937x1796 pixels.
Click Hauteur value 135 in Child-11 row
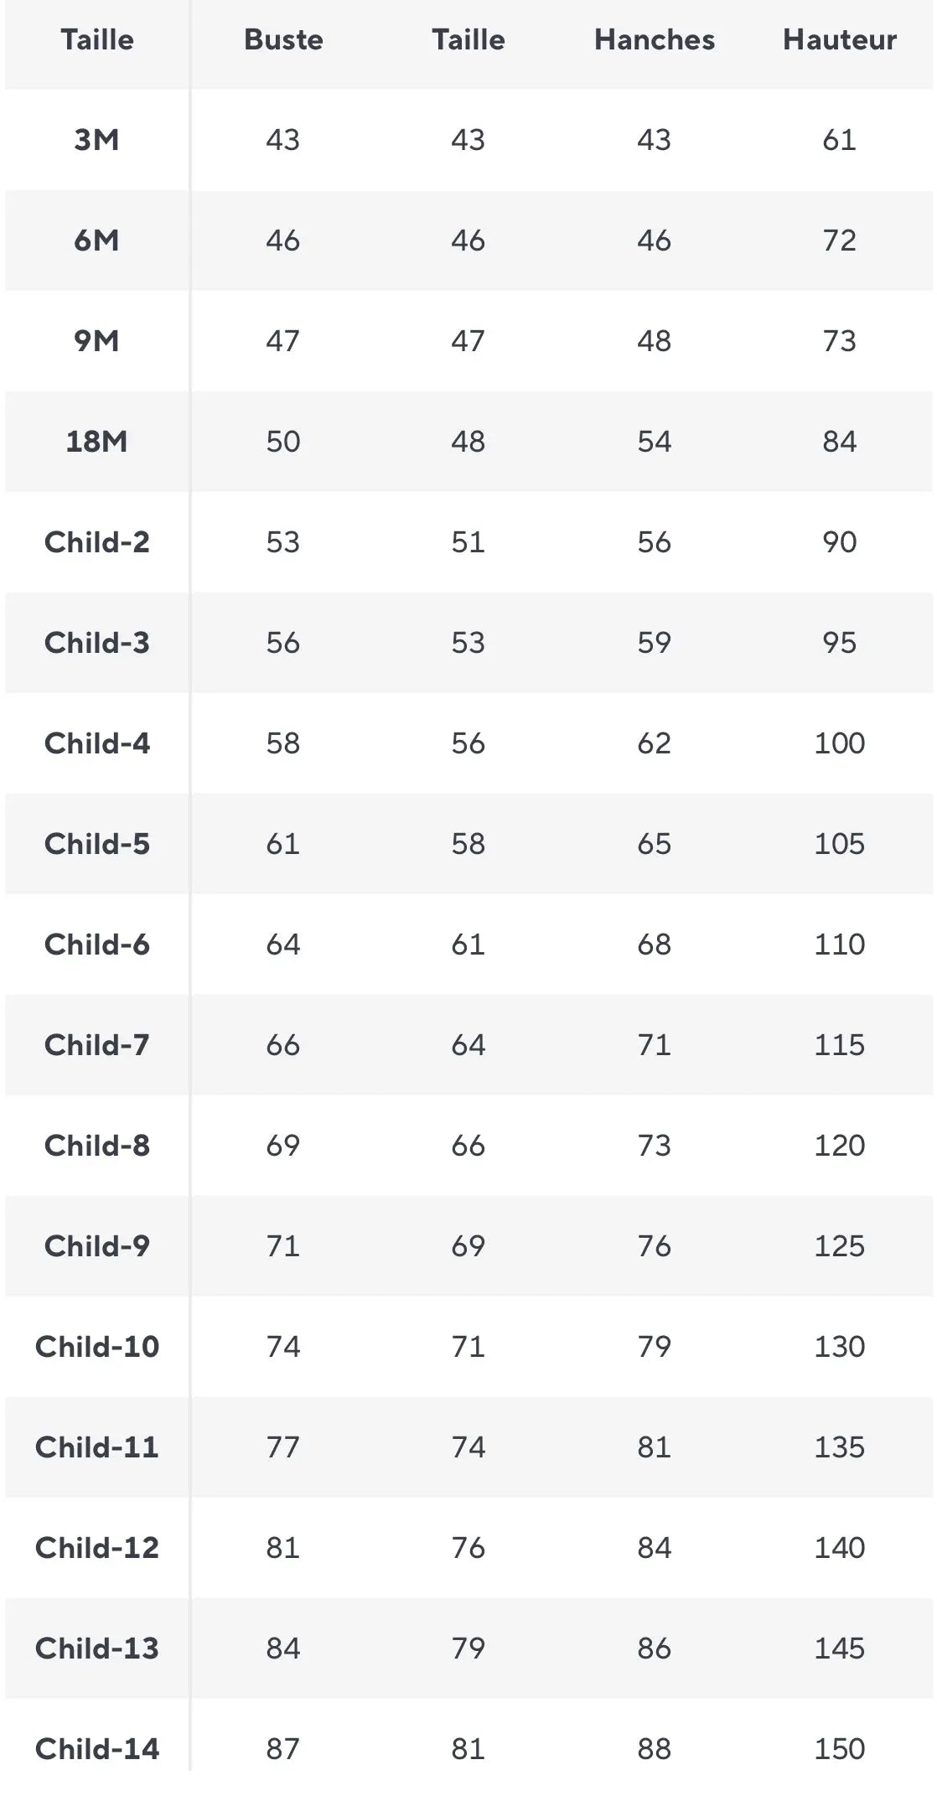(x=839, y=1447)
